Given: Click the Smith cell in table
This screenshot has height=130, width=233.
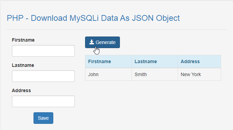Looking at the screenshot, I should 155,74.
